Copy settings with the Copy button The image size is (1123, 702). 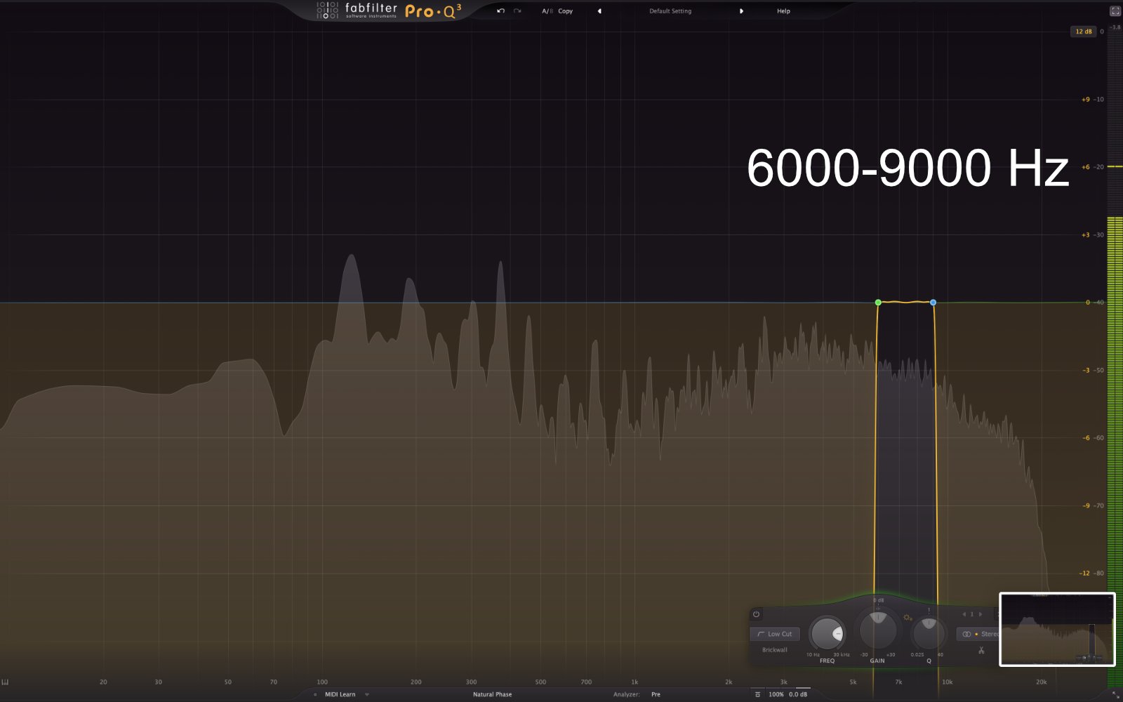(x=566, y=11)
